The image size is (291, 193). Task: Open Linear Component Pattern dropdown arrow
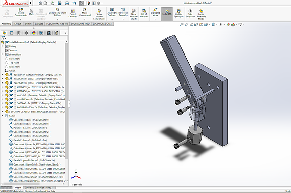pyautogui.click(x=57, y=19)
